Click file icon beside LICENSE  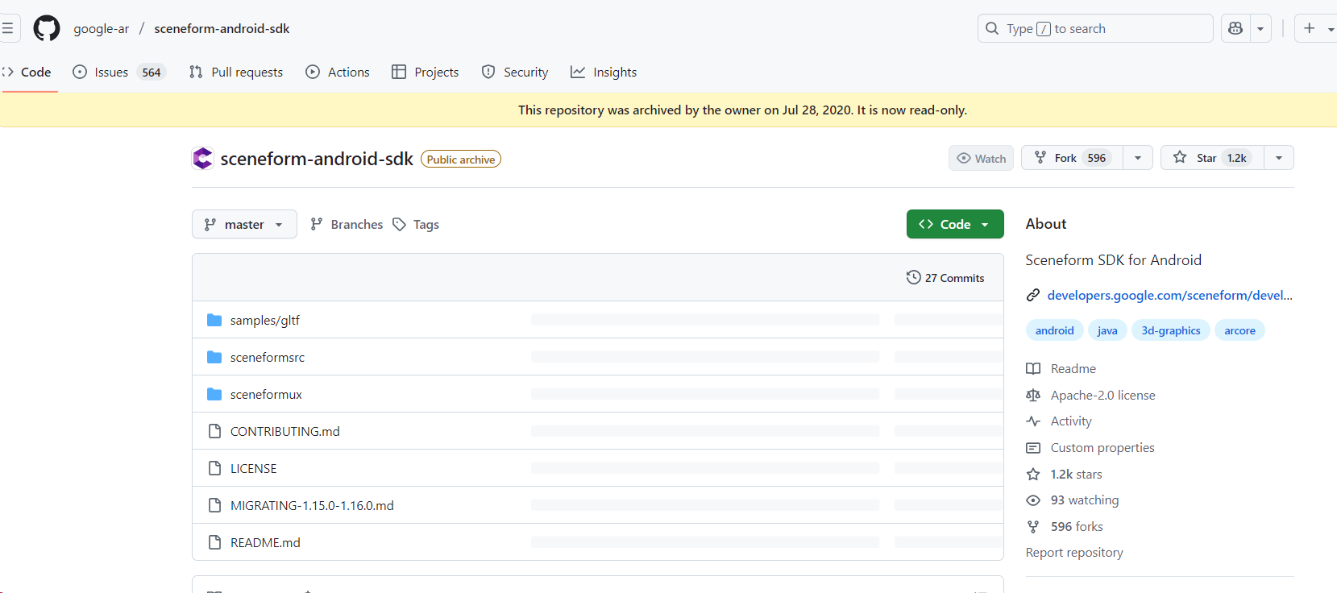click(214, 468)
